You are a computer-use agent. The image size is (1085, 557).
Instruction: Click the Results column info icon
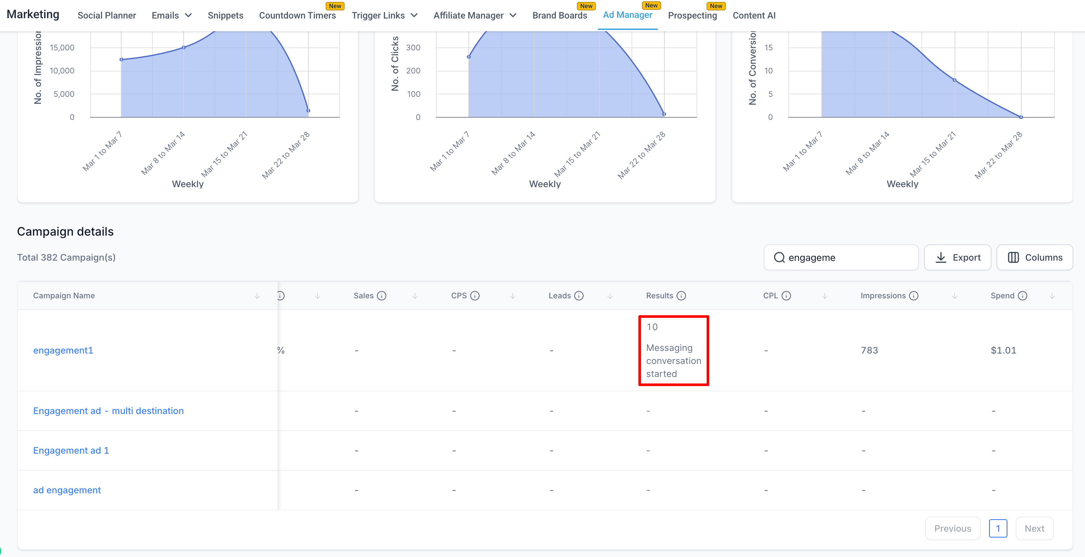point(681,295)
